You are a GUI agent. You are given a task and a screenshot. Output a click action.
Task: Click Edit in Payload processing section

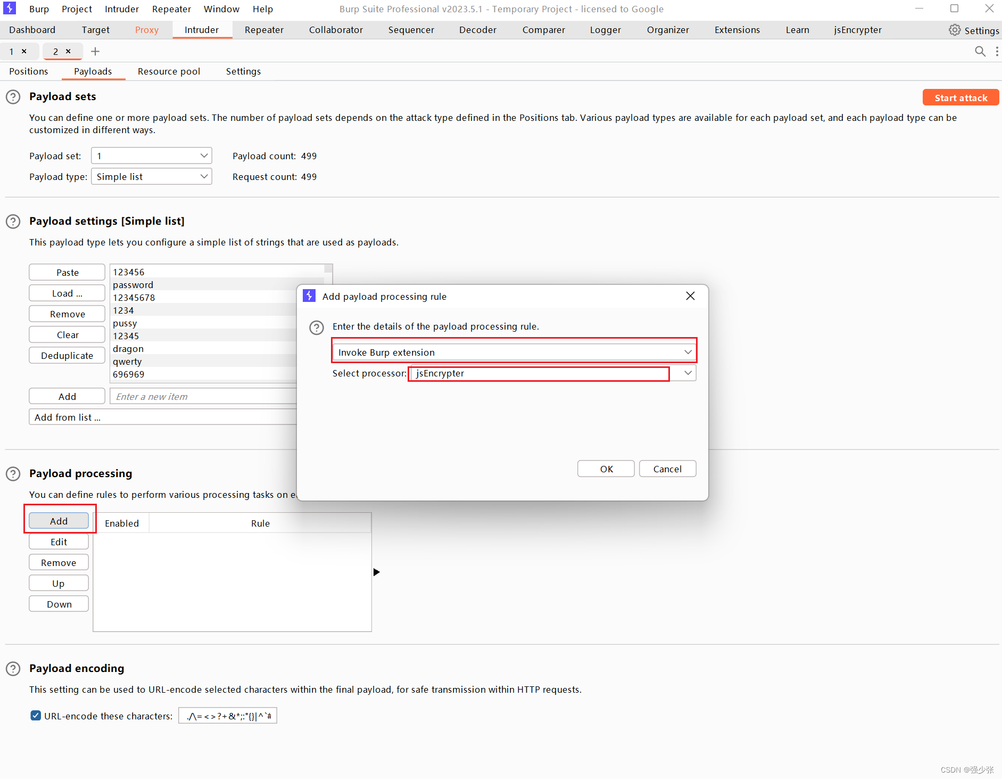(x=59, y=542)
